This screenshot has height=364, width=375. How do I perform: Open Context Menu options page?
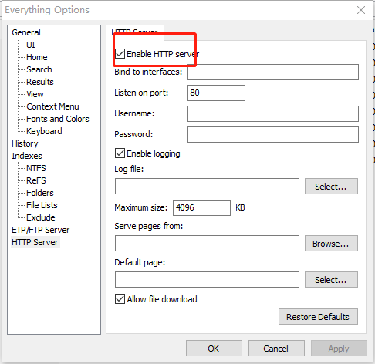(52, 106)
